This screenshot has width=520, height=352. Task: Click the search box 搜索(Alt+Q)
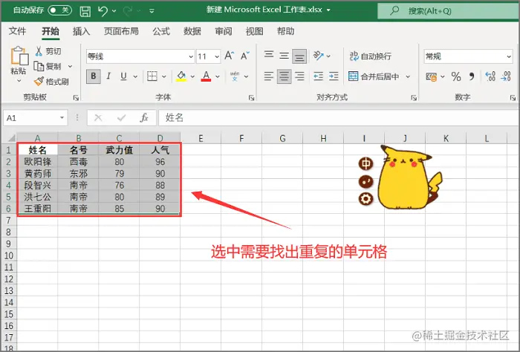pyautogui.click(x=449, y=11)
